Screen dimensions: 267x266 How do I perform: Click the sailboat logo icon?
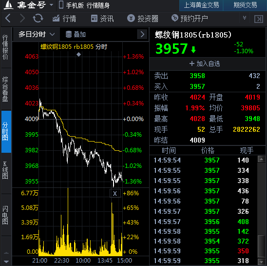pyautogui.click(x=8, y=5)
